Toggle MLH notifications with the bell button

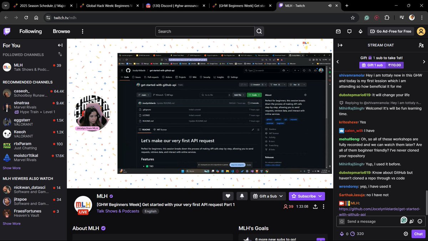[242, 196]
